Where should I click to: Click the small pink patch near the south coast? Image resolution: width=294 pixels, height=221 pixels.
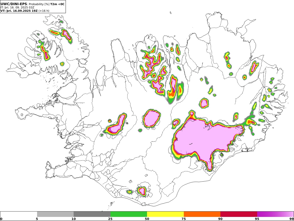pyautogui.click(x=142, y=191)
